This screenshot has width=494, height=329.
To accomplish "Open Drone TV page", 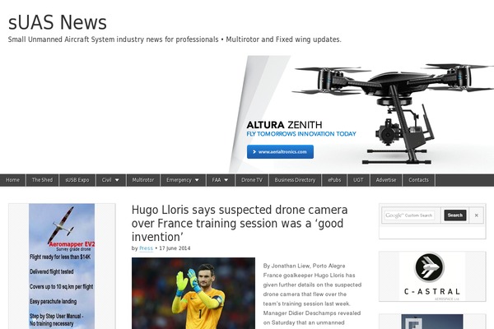I will (252, 180).
